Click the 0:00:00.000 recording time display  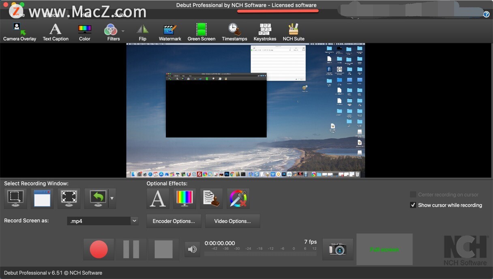pos(220,243)
